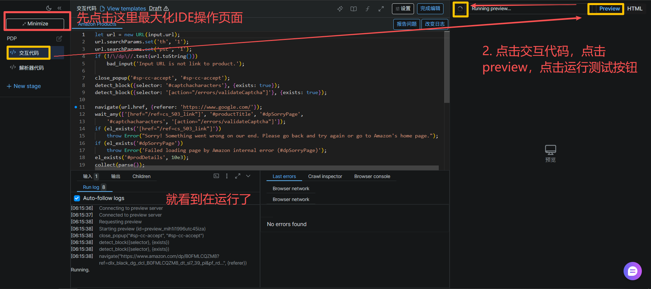
Task: Open the chat support bubble
Action: click(632, 271)
